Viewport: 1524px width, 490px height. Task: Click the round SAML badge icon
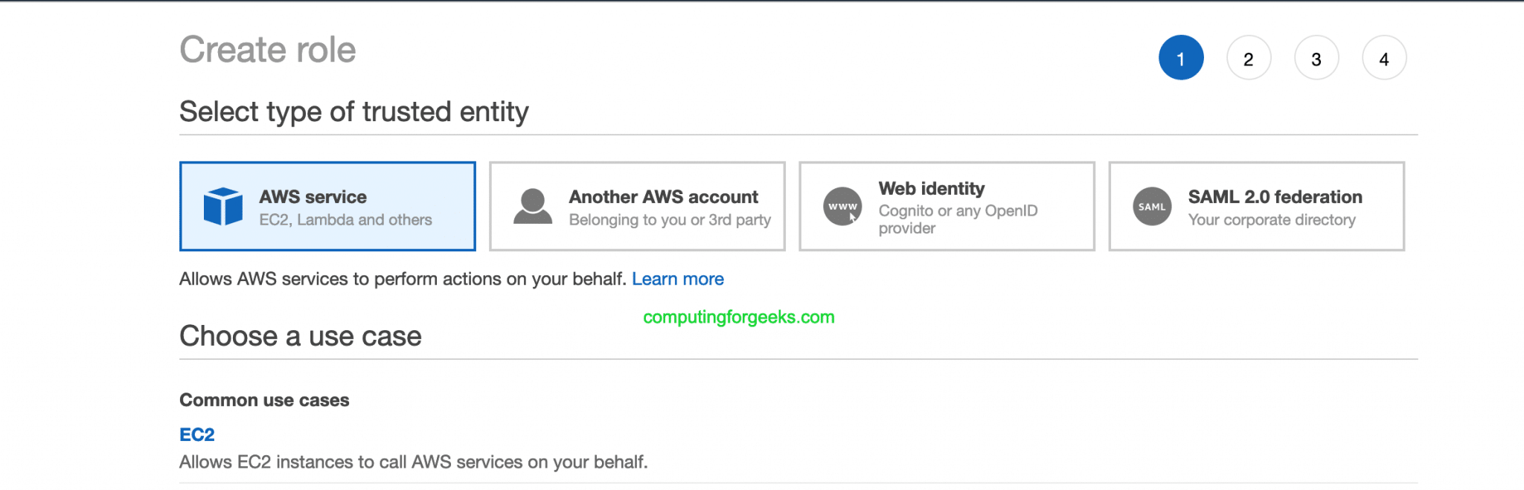pyautogui.click(x=1152, y=207)
